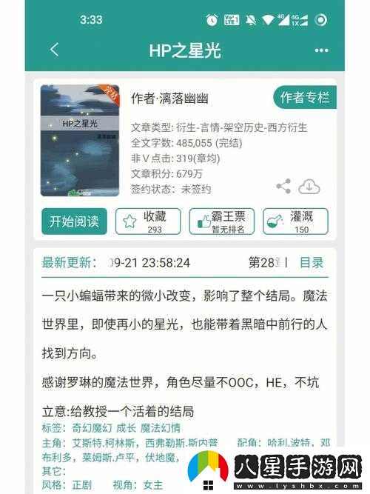Tap the flask 灌溉 icon

275,221
